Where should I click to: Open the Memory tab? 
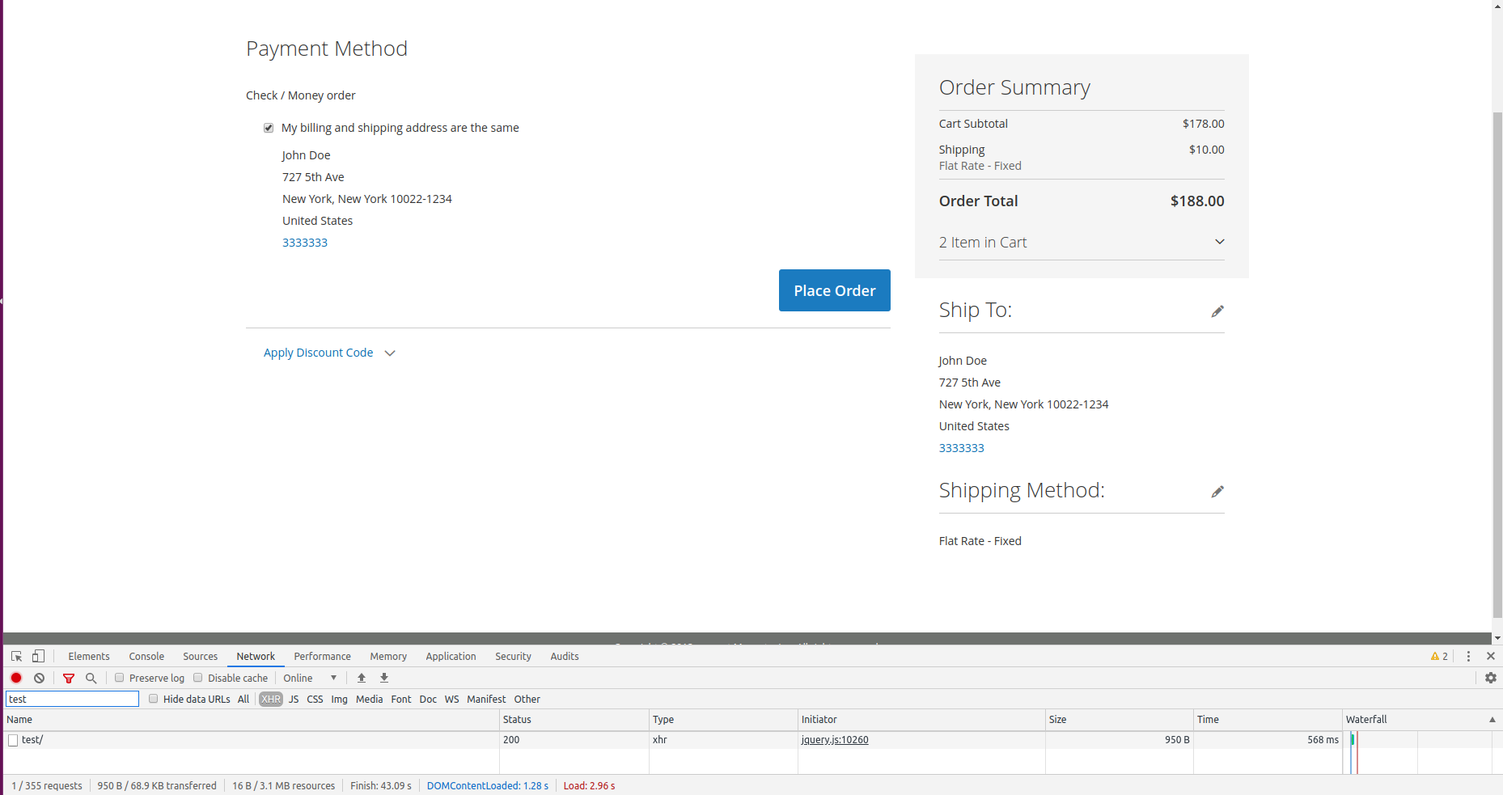tap(388, 656)
